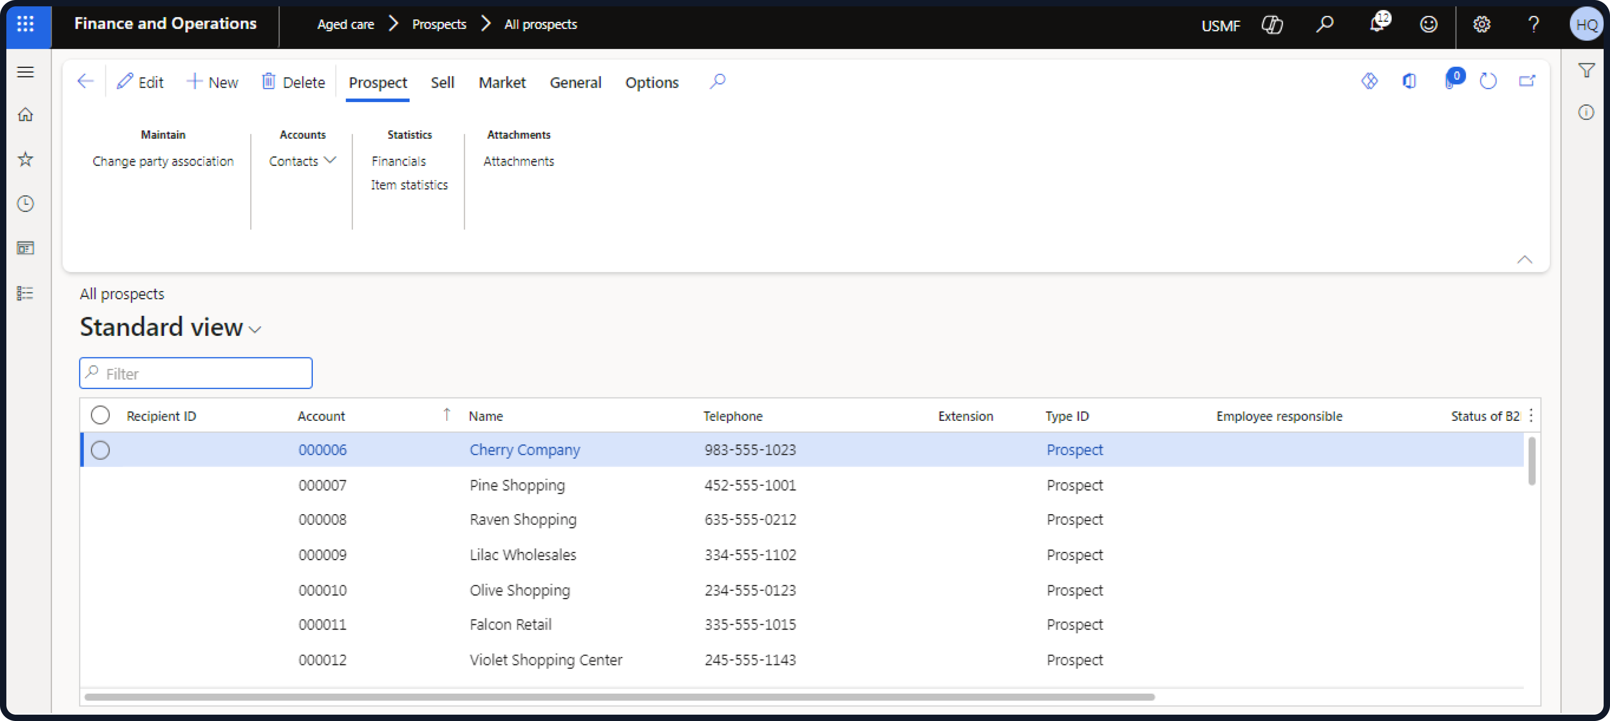The height and width of the screenshot is (721, 1610).
Task: Open Favorites star in sidebar
Action: point(25,159)
